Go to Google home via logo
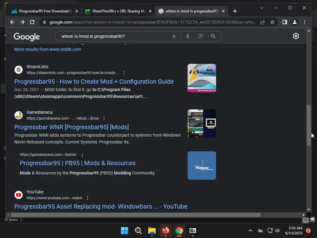317x238 pixels. click(27, 37)
